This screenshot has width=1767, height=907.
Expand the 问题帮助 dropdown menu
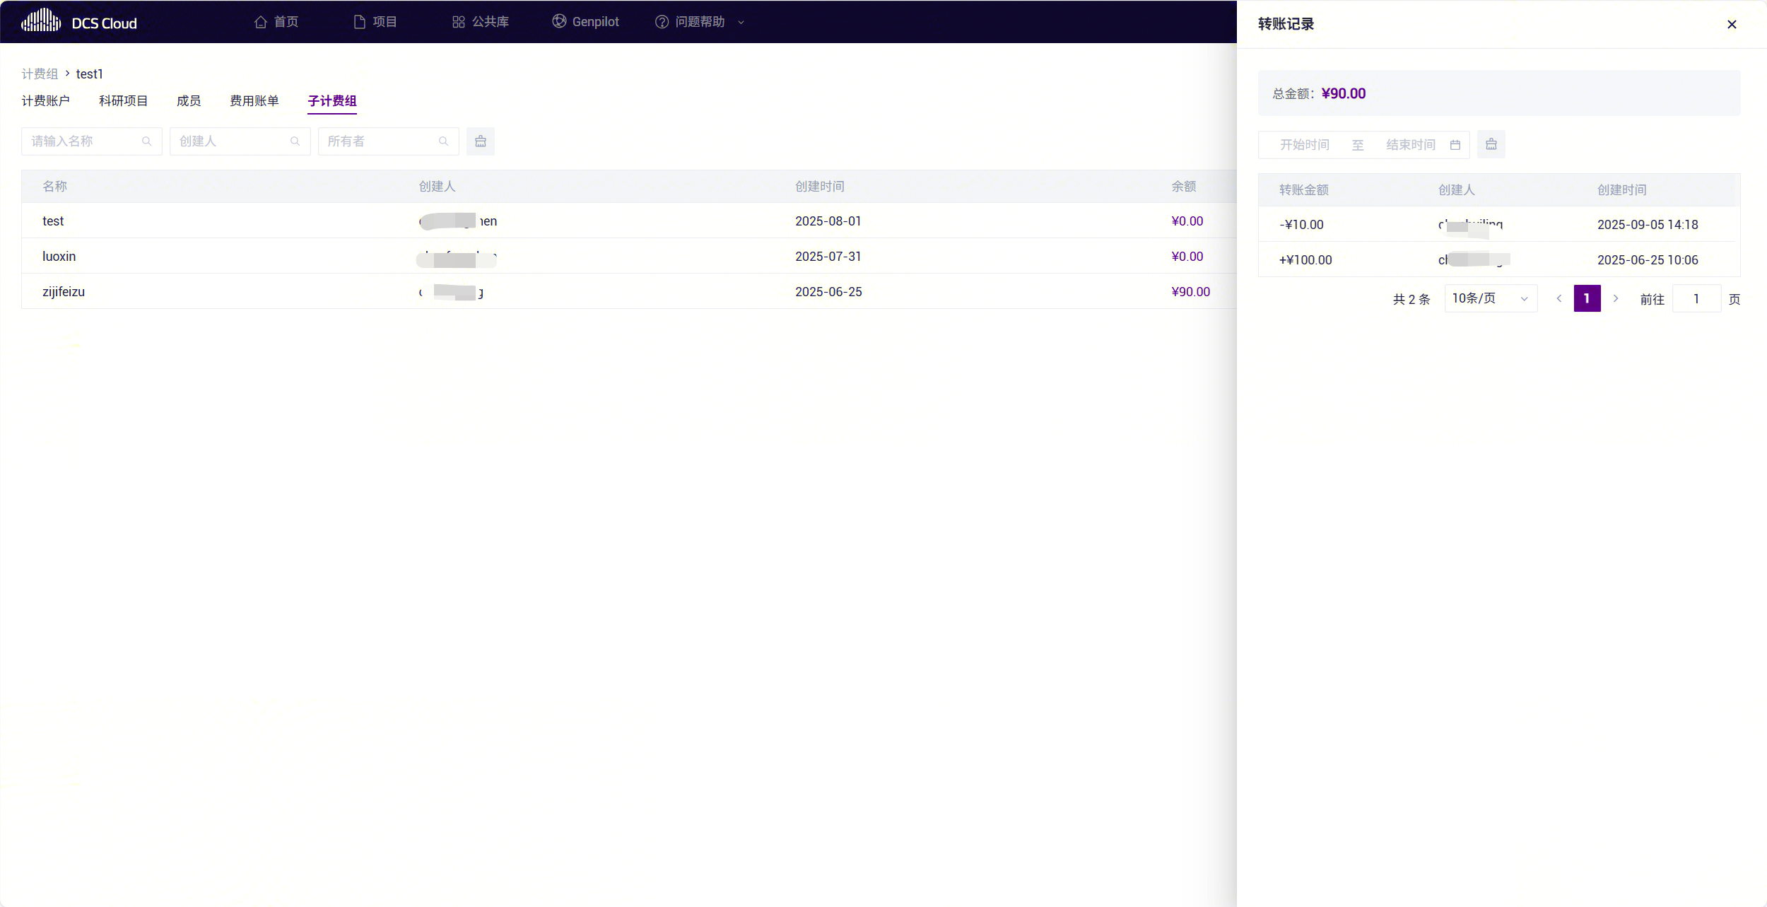click(699, 22)
